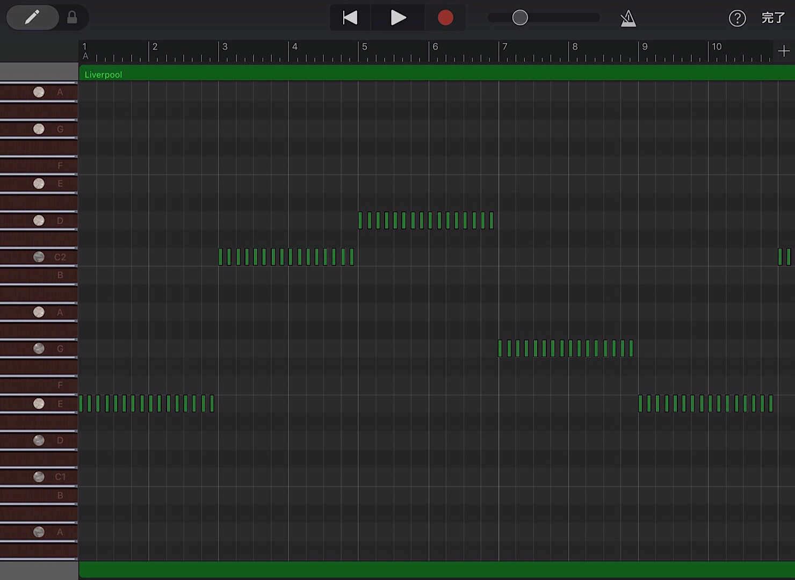Screen dimensions: 795x580
Task: Tap the C2 fret key
Action: [39, 257]
